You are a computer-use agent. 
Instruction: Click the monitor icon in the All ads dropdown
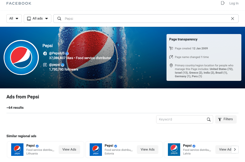pos(29,19)
